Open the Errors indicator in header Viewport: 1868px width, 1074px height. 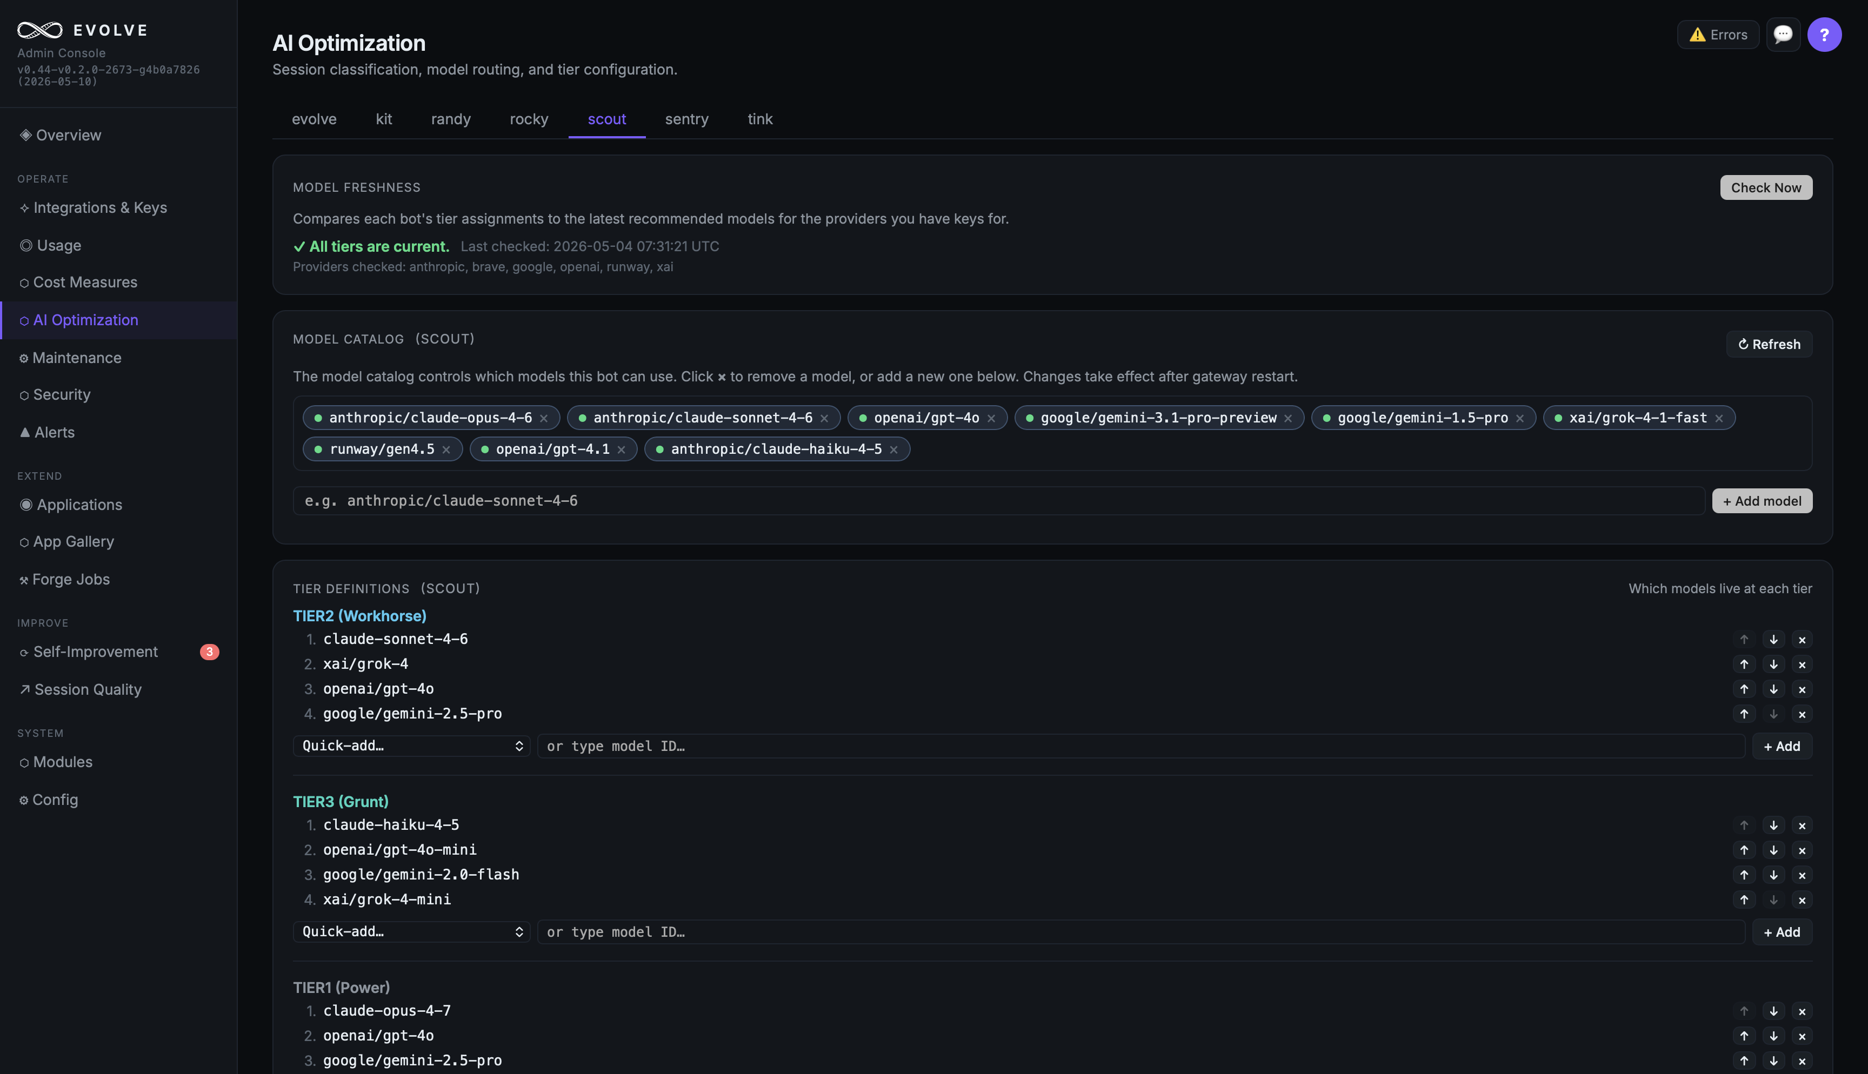[x=1718, y=35]
